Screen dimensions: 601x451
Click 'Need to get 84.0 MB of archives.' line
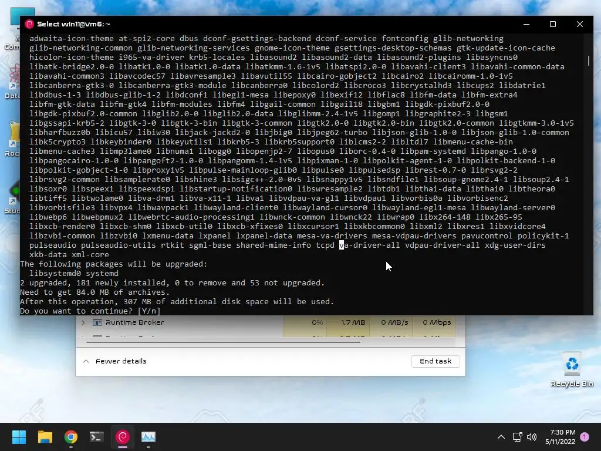tap(94, 292)
